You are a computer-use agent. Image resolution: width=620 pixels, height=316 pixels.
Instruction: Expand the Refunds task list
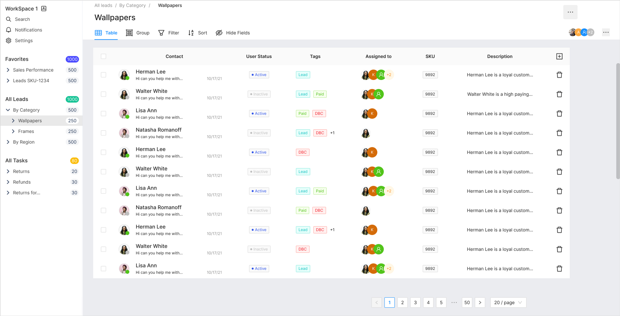8,182
